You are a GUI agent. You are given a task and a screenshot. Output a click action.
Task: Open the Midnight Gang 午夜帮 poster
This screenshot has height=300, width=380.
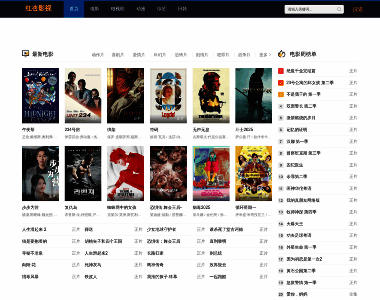[40, 96]
